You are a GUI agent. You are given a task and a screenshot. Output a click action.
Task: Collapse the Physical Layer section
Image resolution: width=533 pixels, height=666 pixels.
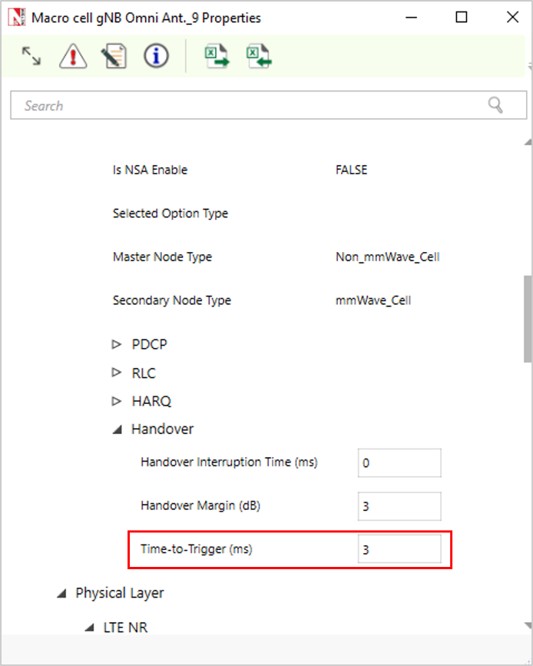(x=61, y=594)
